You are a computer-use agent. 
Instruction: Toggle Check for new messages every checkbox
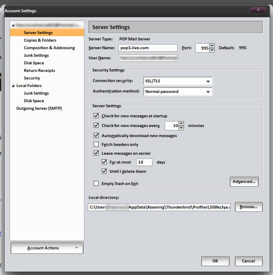(96, 125)
